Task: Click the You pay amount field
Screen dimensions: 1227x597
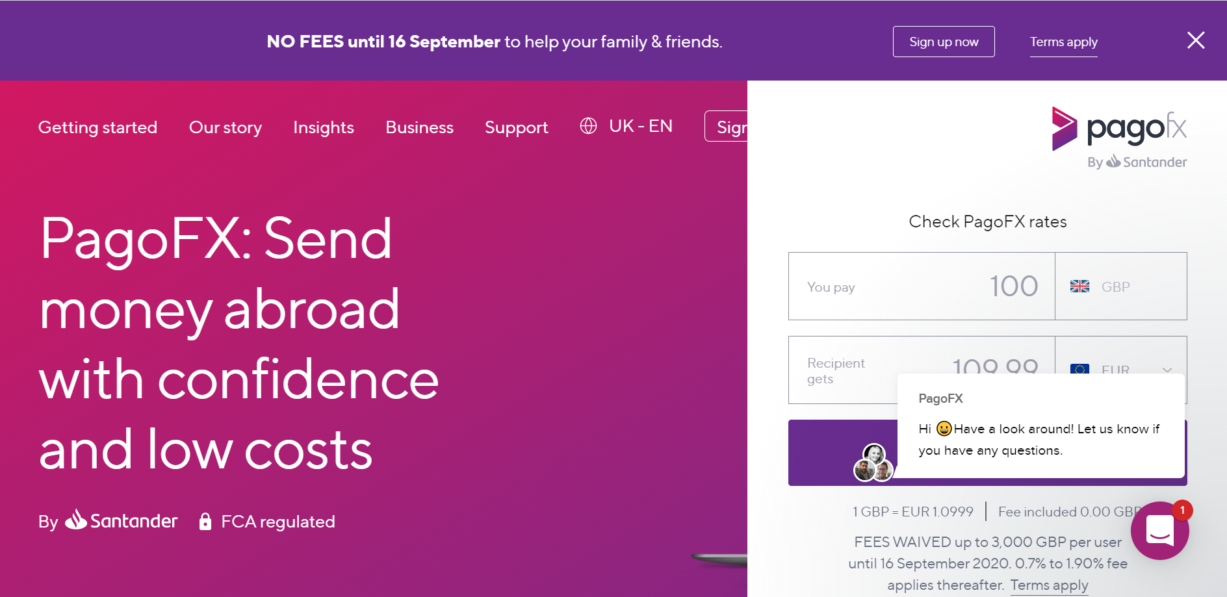Action: click(x=921, y=286)
